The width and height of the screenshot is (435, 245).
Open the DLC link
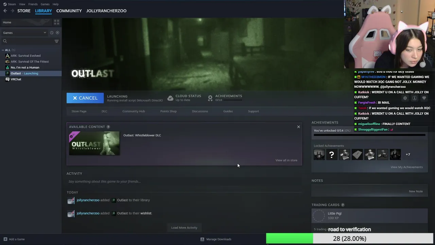[104, 111]
